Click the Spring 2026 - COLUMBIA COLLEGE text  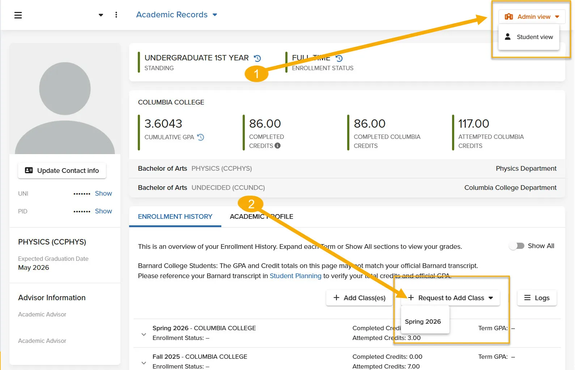pos(204,328)
